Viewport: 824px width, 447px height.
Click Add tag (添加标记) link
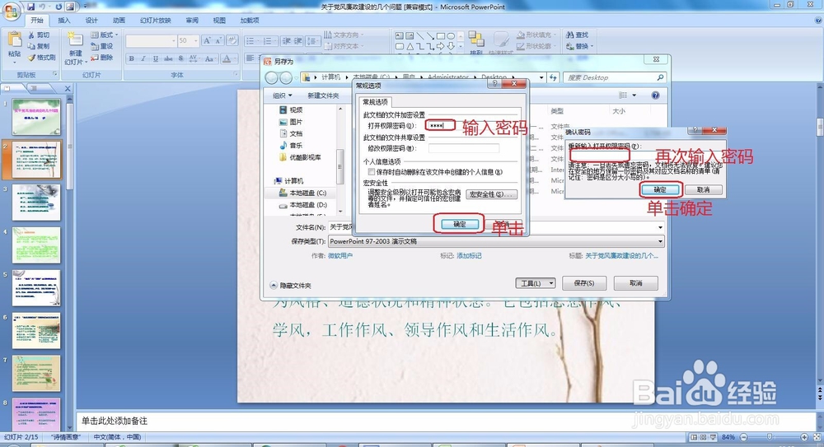coord(469,256)
